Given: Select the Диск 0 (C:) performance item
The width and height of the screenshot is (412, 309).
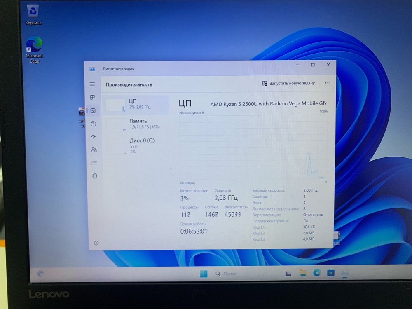Looking at the screenshot, I should (138, 145).
